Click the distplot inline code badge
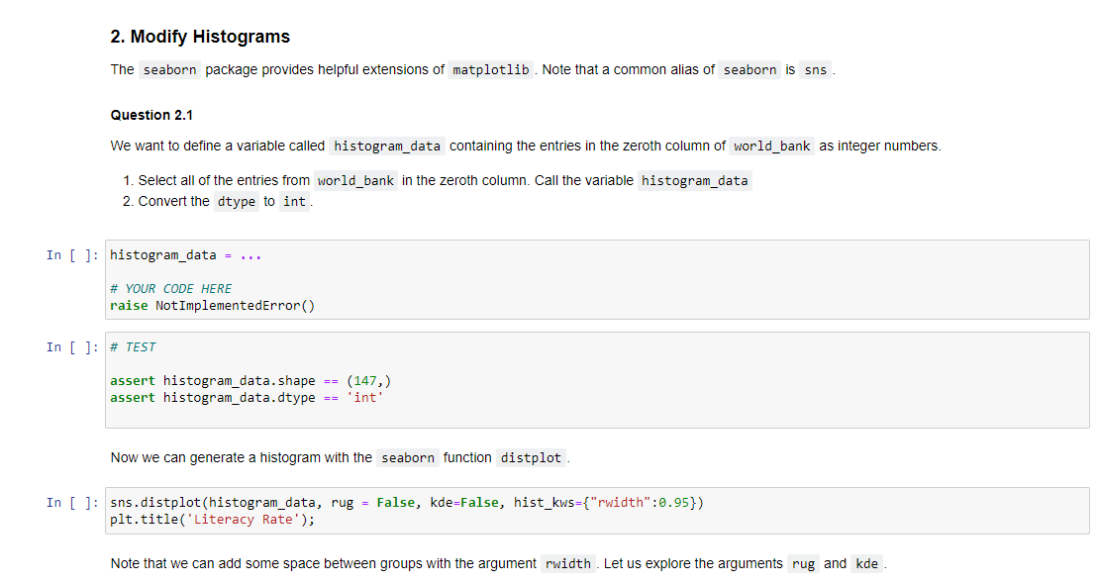 click(x=531, y=457)
